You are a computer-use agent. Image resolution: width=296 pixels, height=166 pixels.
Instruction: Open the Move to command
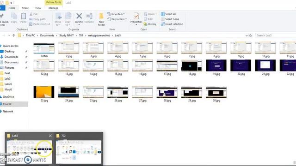point(58,19)
